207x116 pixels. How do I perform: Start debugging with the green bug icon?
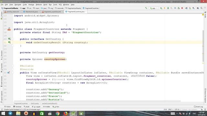click(168, 8)
